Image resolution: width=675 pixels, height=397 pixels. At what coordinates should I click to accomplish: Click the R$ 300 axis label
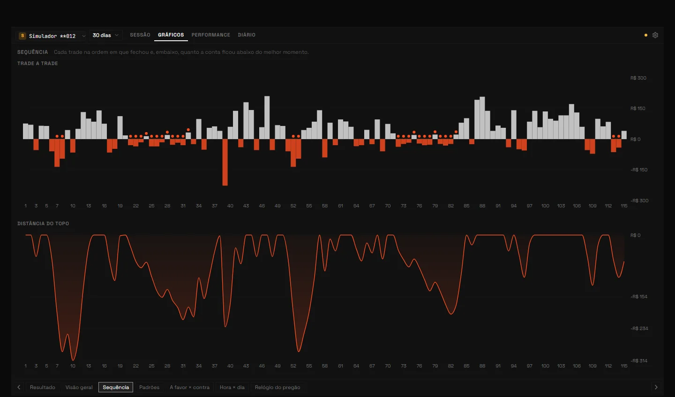(638, 78)
